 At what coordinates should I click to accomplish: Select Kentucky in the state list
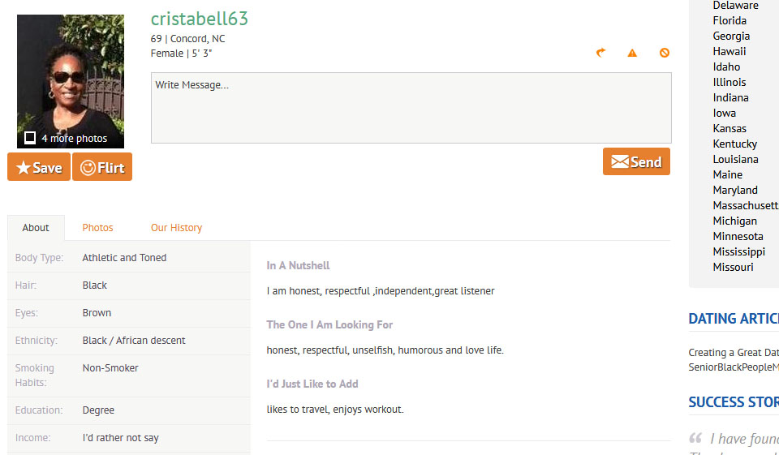click(734, 144)
